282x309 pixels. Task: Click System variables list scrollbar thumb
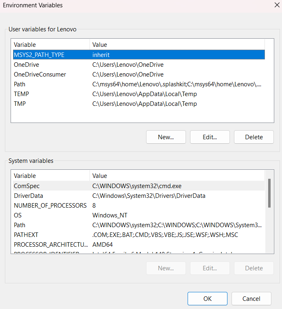[x=269, y=193]
